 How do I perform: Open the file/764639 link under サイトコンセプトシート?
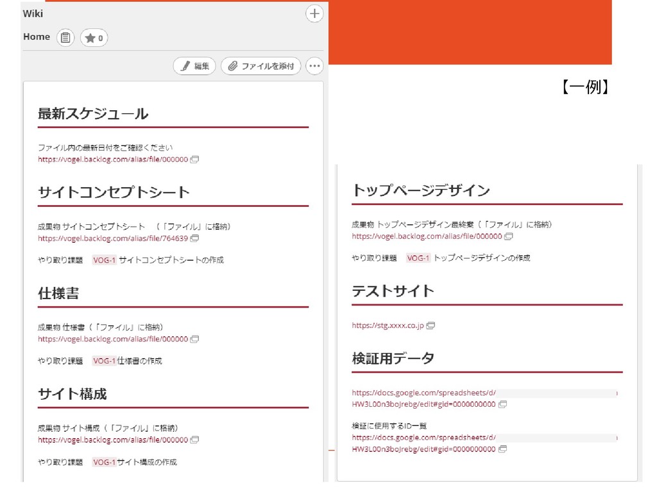click(x=113, y=238)
